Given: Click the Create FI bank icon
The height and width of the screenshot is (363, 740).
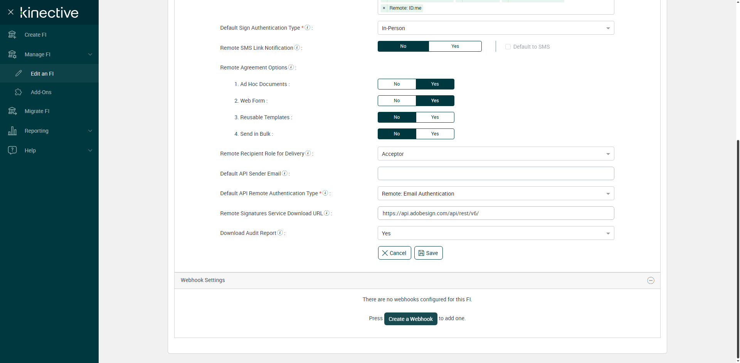Looking at the screenshot, I should [x=12, y=35].
